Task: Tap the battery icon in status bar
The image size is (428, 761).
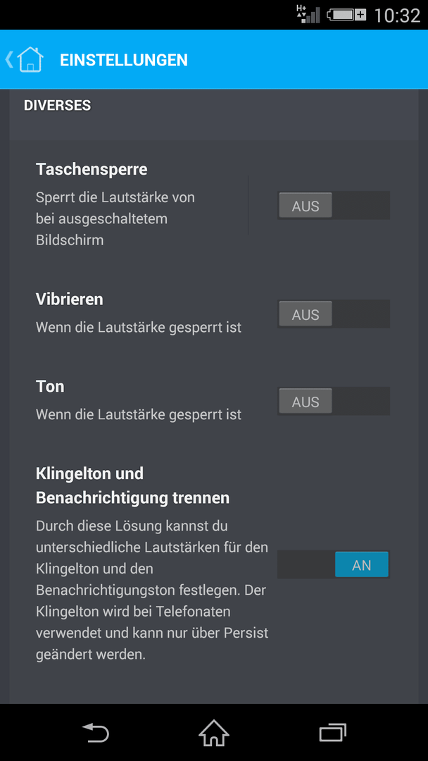Action: click(x=346, y=15)
